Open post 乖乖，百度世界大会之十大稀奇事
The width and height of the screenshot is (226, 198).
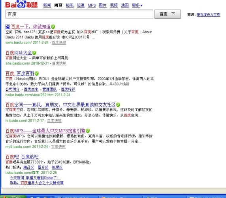pyautogui.click(x=37, y=183)
